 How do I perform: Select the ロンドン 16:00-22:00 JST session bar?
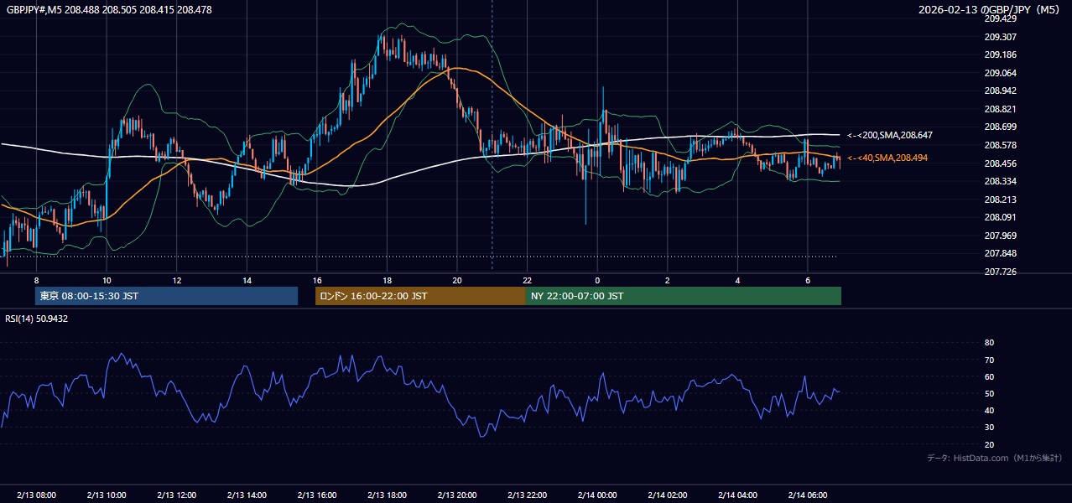point(420,296)
